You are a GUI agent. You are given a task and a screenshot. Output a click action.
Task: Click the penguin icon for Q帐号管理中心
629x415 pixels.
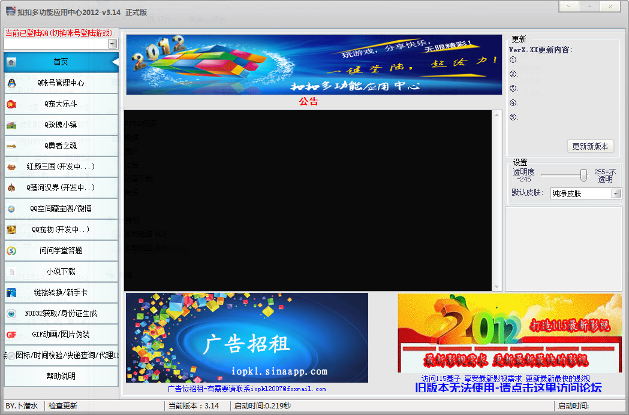pos(11,83)
